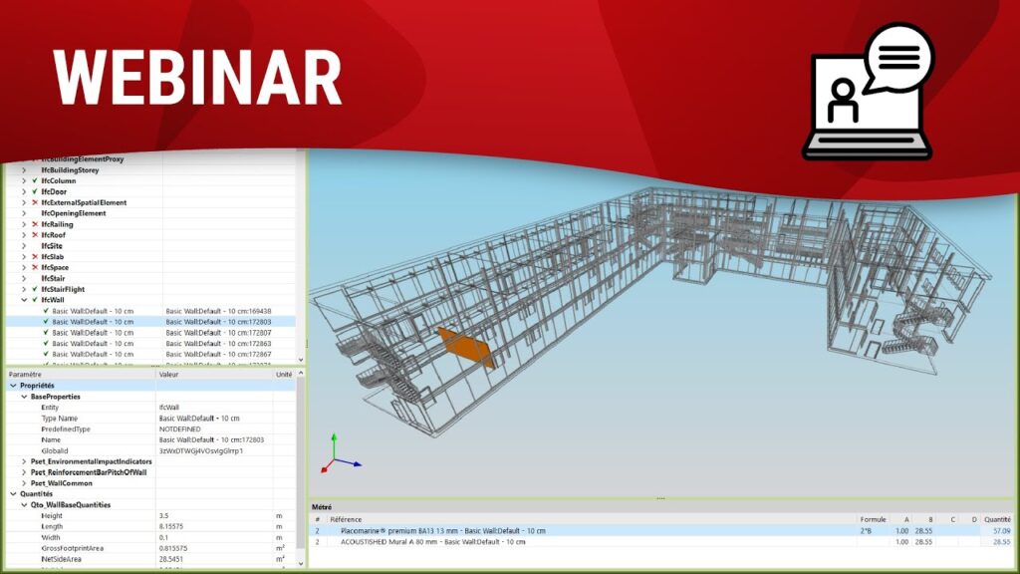The image size is (1020, 574).
Task: Click the red X icon beside IfcSlab
Action: (35, 257)
